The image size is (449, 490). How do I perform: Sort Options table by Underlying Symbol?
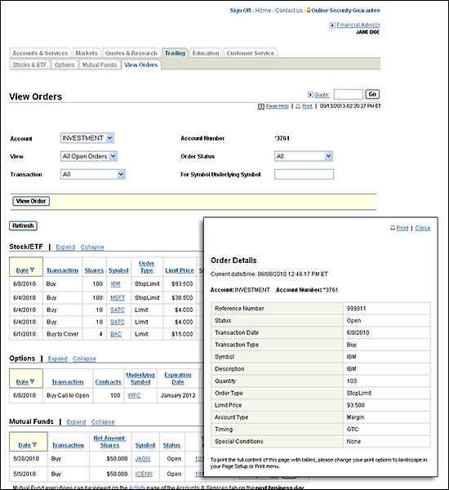coord(140,378)
